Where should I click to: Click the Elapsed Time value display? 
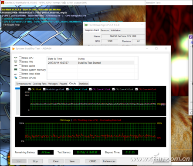point(130,152)
